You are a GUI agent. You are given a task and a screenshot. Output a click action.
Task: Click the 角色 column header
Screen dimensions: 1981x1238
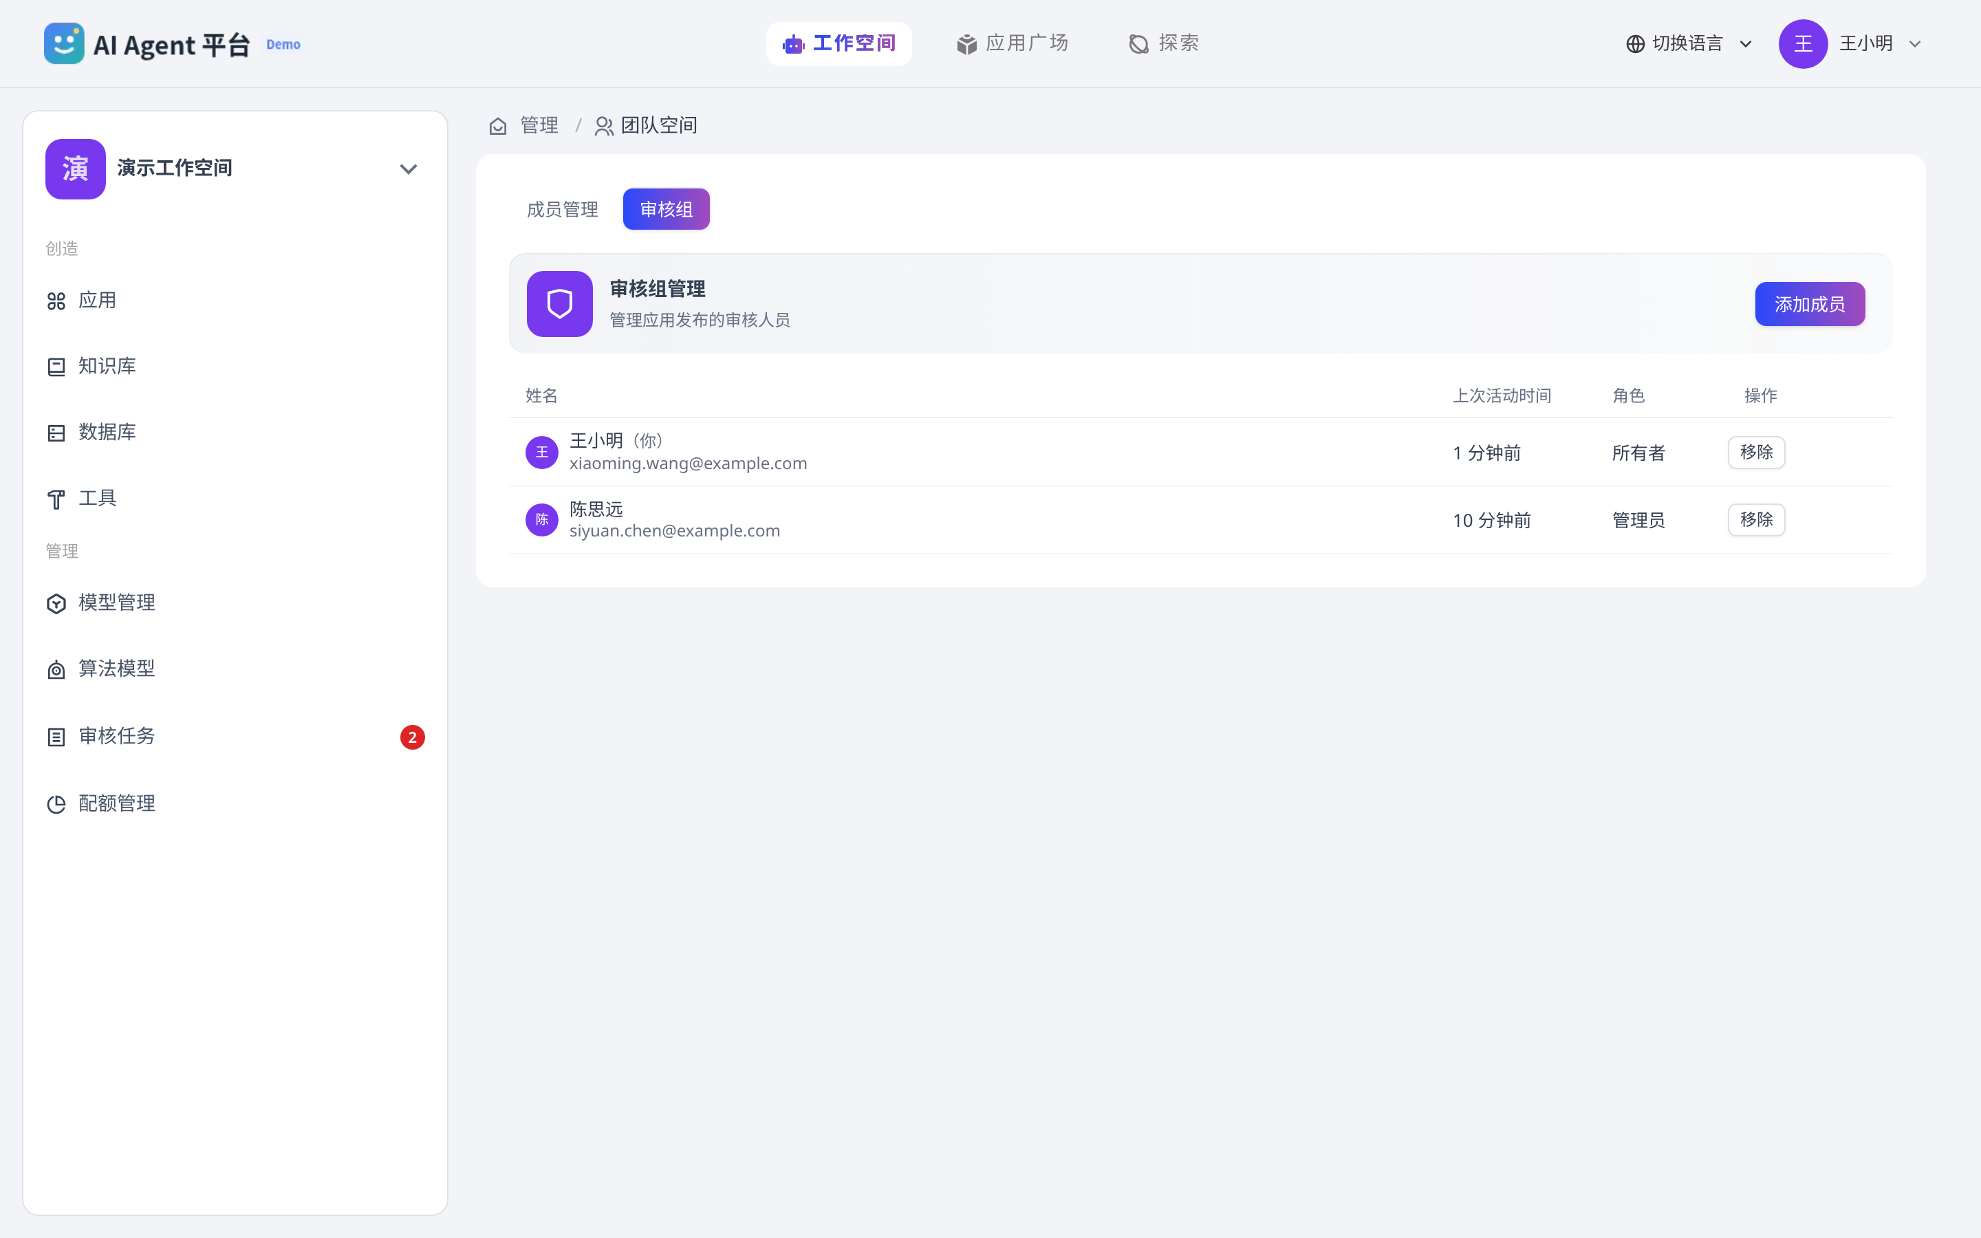pyautogui.click(x=1629, y=396)
